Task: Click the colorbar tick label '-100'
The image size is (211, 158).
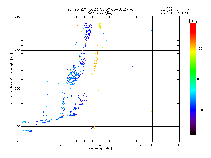Action: point(201,110)
